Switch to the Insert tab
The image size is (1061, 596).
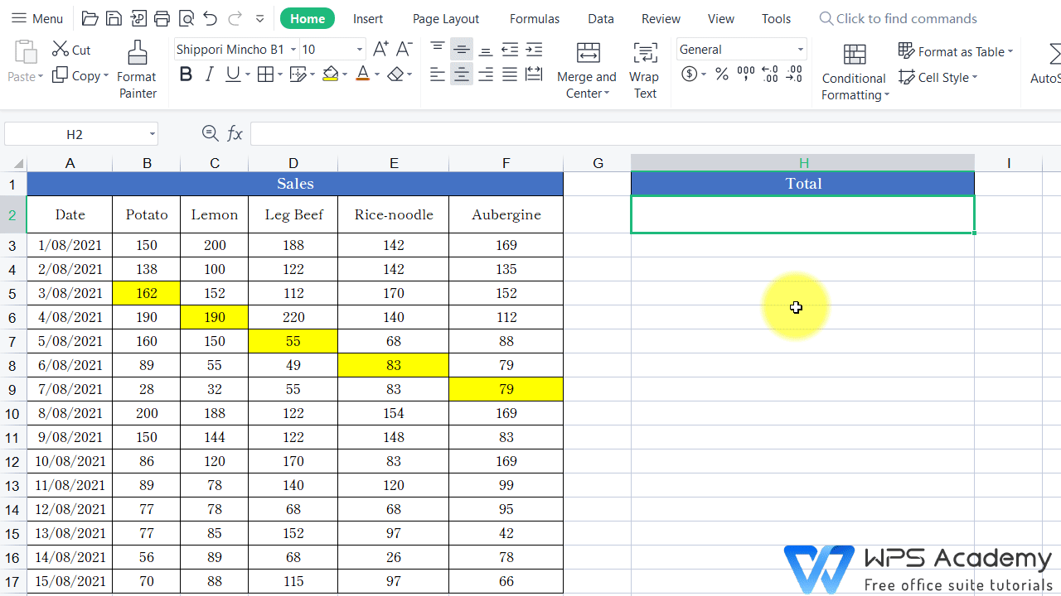point(368,18)
